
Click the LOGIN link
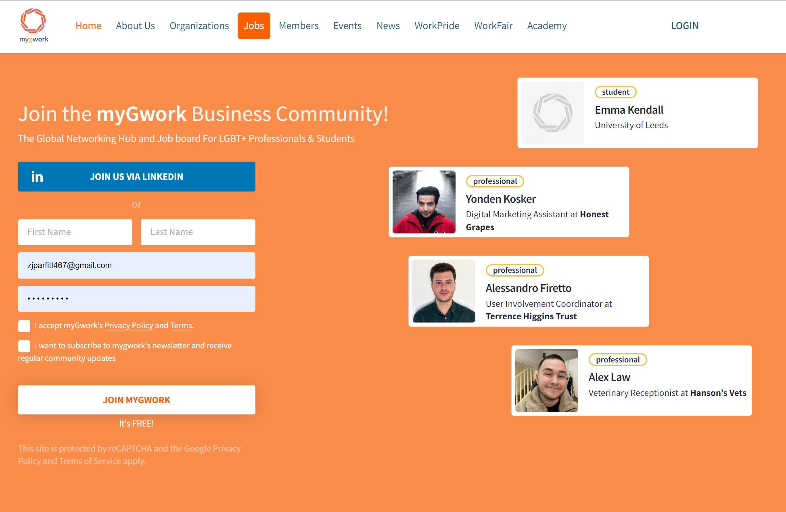pyautogui.click(x=684, y=26)
